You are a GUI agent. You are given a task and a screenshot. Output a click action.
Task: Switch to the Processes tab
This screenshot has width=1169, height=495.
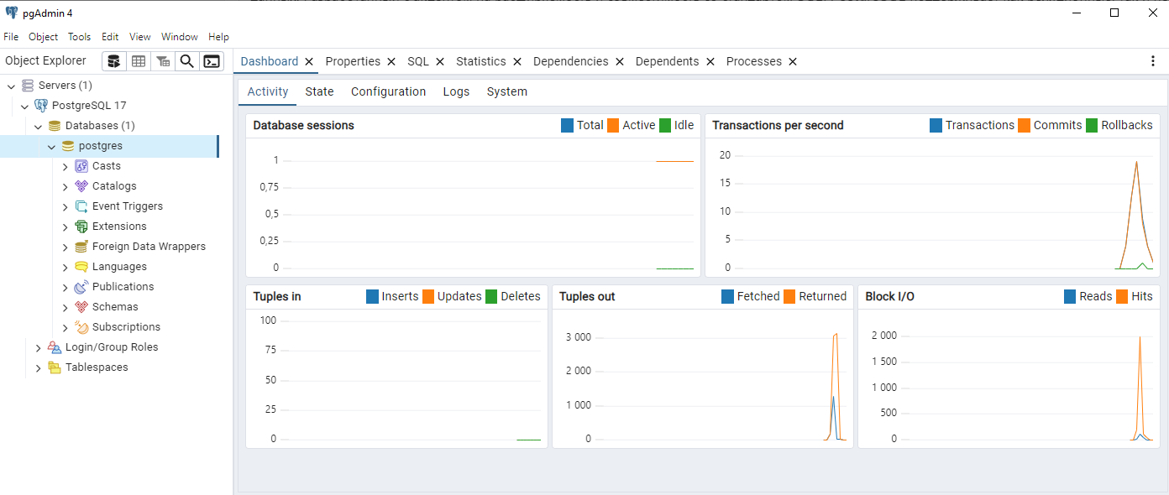(x=754, y=61)
